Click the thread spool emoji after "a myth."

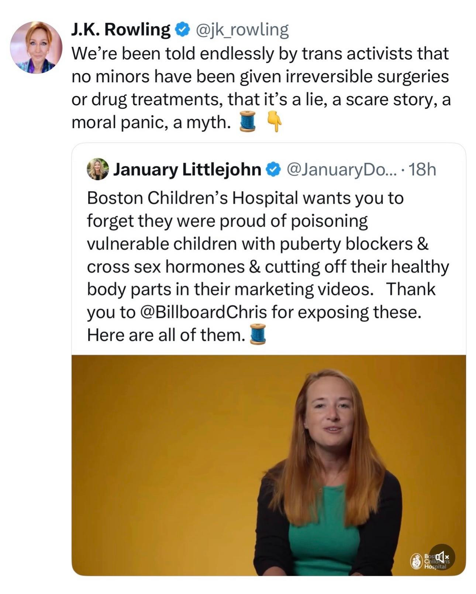point(248,121)
